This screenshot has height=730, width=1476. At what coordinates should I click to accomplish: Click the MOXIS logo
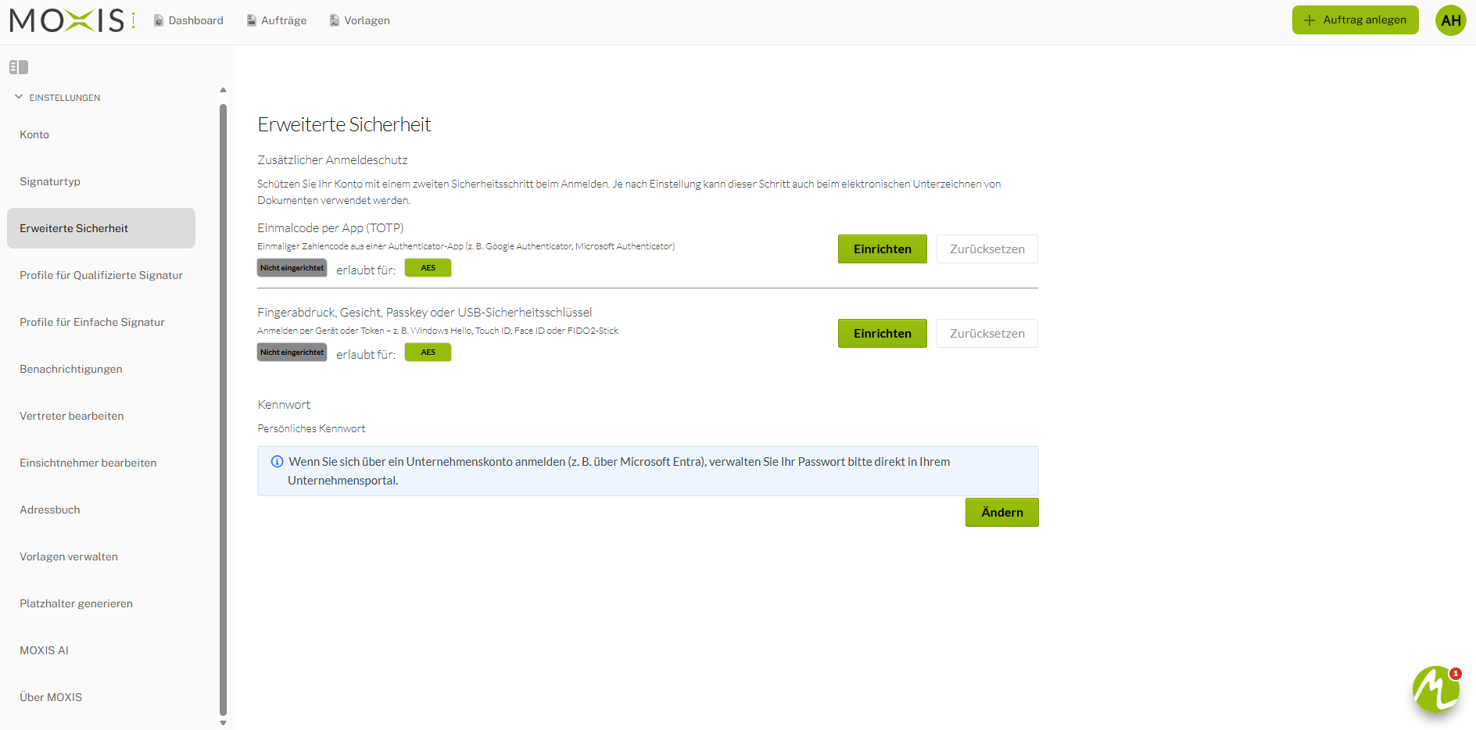[72, 20]
